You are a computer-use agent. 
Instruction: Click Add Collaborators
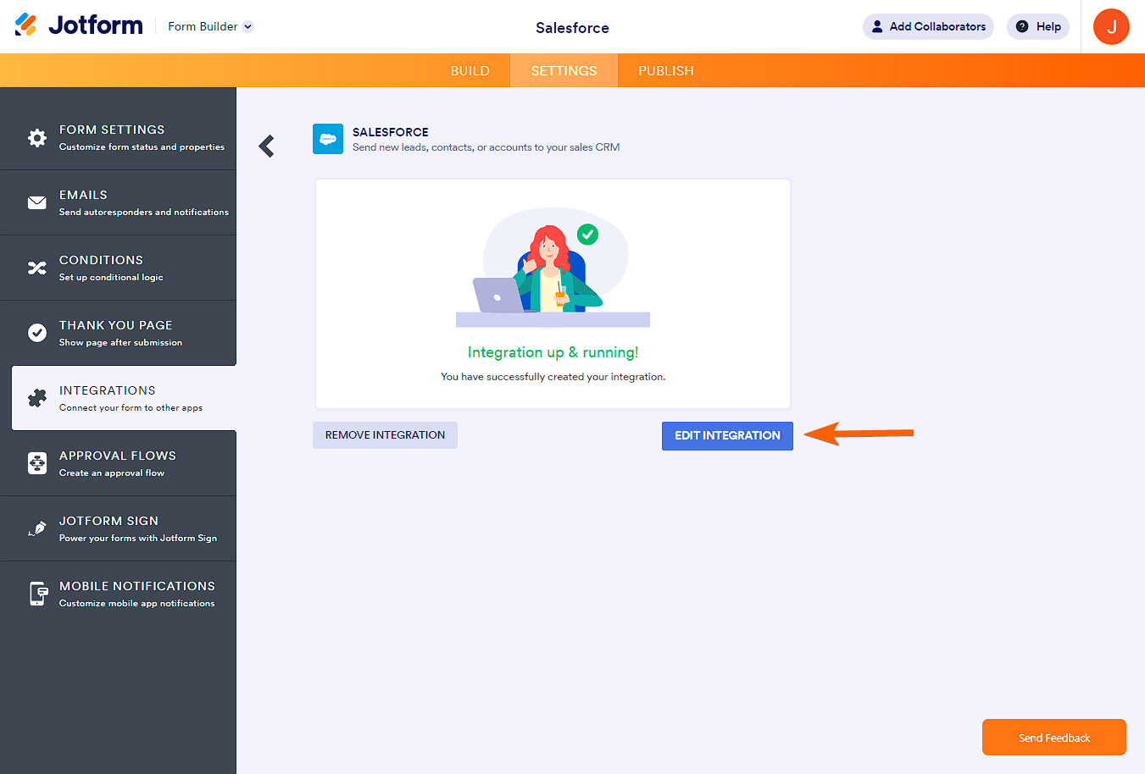(x=928, y=26)
